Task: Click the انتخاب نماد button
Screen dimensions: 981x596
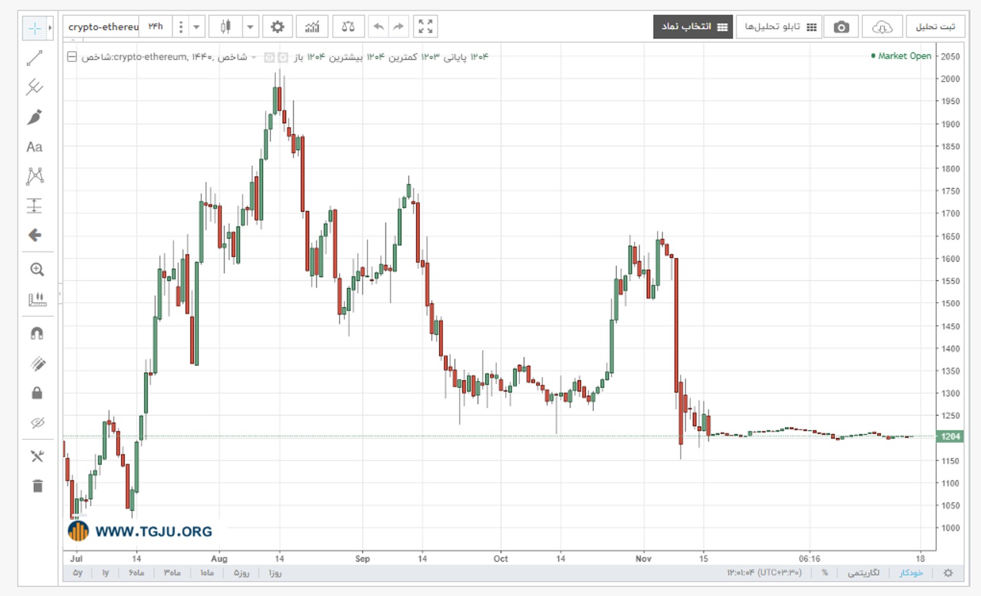Action: pyautogui.click(x=693, y=27)
